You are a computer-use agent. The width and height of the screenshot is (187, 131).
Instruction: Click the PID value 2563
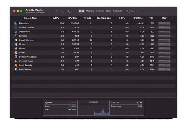152,23
